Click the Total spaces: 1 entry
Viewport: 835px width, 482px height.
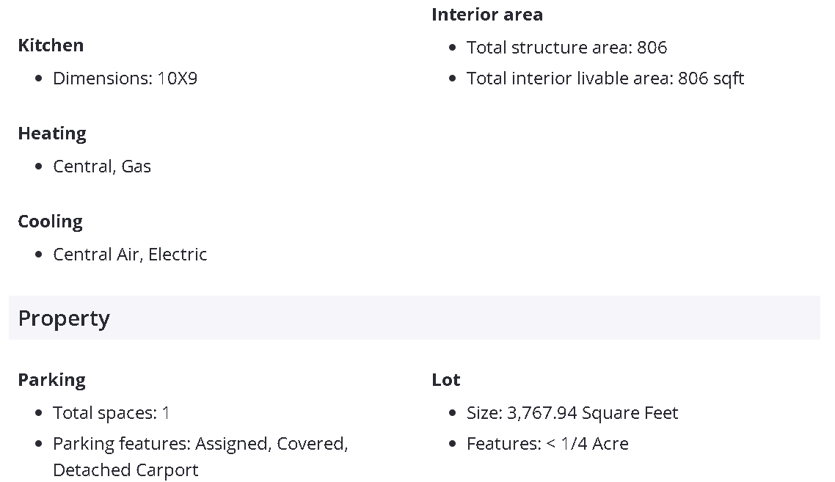pos(111,413)
